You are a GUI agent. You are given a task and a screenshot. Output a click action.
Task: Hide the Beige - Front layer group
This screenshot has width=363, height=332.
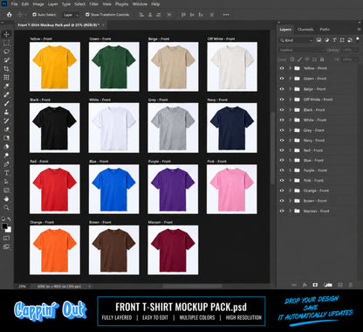coord(282,89)
